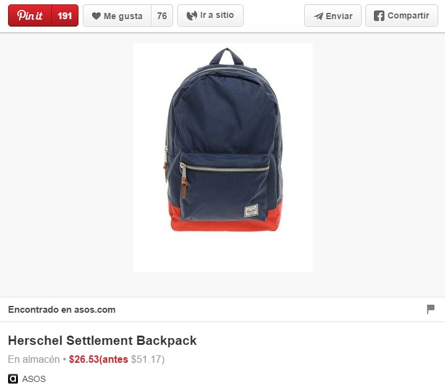Click the Compartir button label
Image resolution: width=445 pixels, height=390 pixels.
pyautogui.click(x=409, y=15)
